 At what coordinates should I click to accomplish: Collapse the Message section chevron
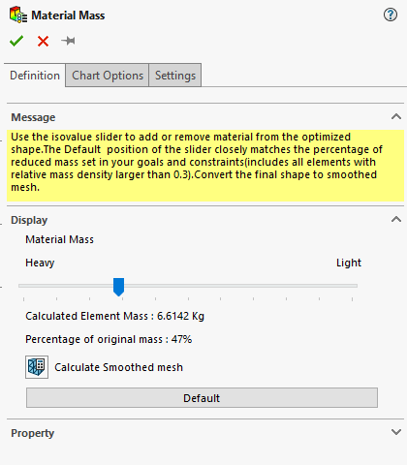coord(396,116)
